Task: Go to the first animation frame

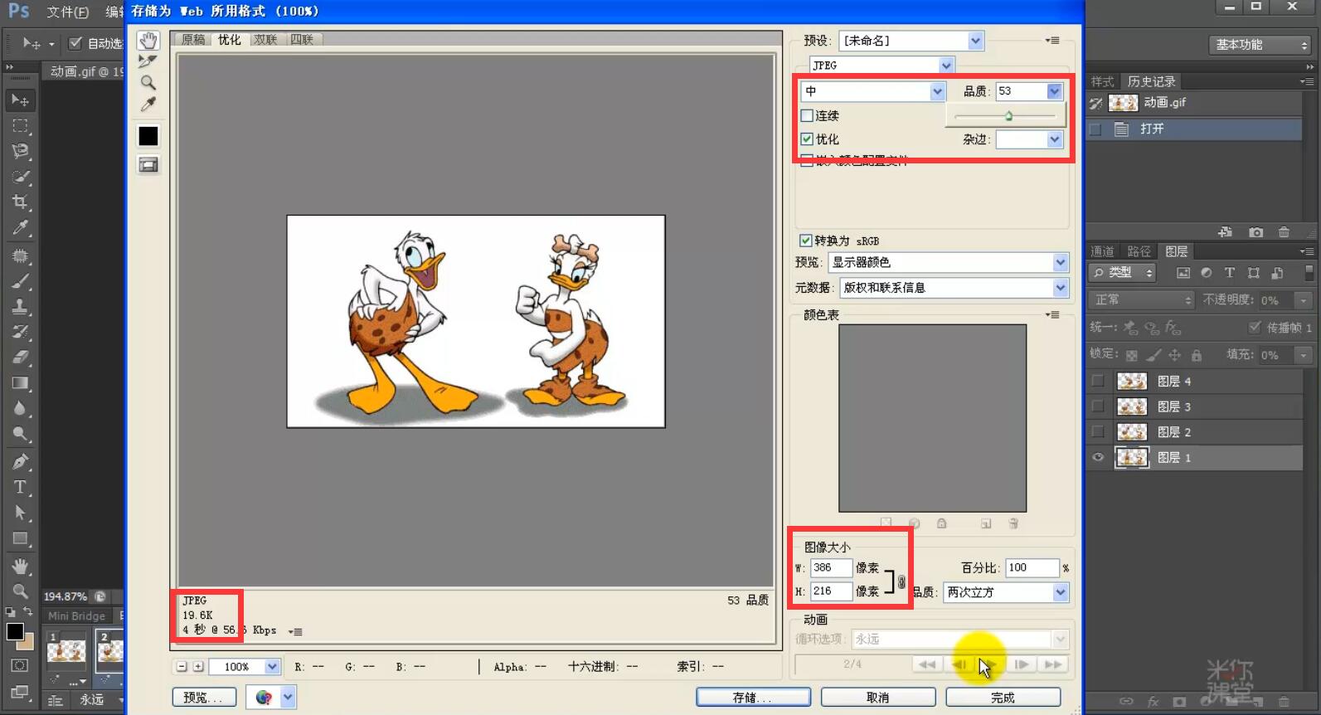Action: pos(927,664)
